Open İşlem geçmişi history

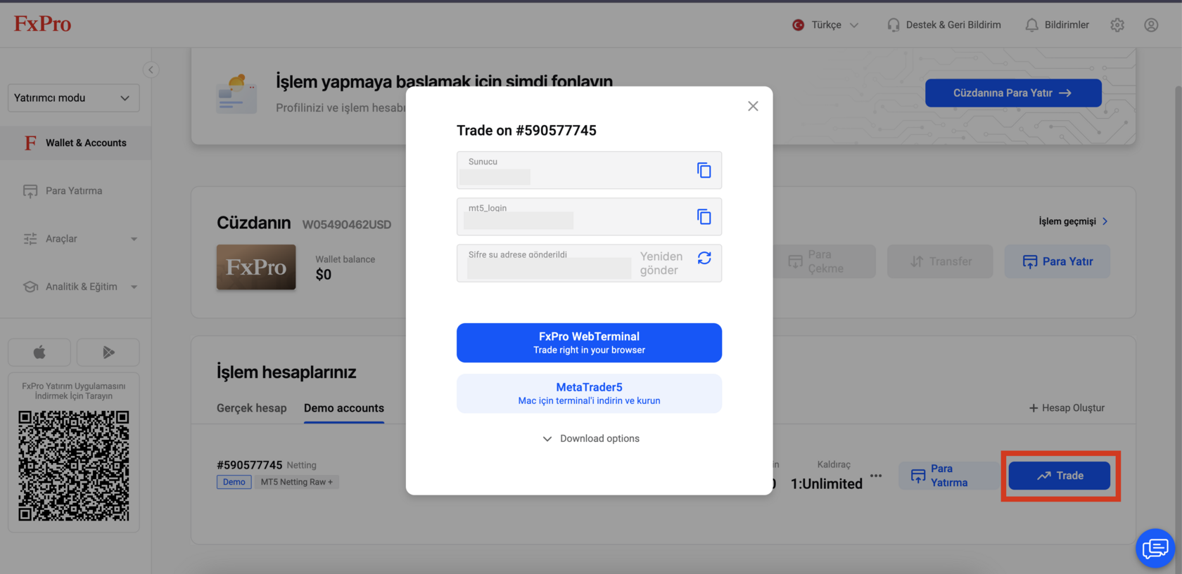tap(1074, 221)
